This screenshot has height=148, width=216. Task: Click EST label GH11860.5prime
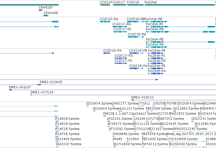point(186,109)
